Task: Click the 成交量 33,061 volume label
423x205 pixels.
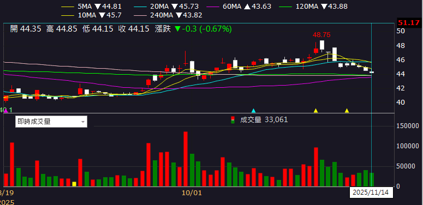Action: [264, 120]
